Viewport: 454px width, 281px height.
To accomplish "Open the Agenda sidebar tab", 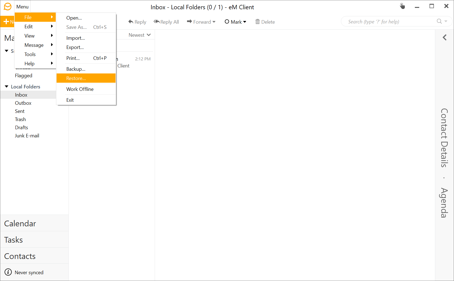I will coord(444,203).
